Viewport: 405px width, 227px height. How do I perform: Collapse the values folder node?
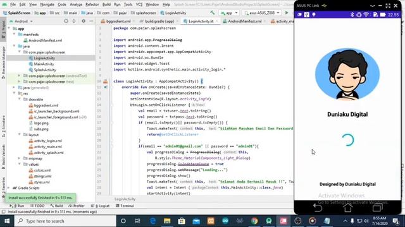(20, 164)
